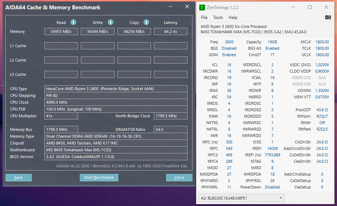Click the CPU FSB value 100.0 MHz
This screenshot has width=337, height=206.
(x=116, y=109)
